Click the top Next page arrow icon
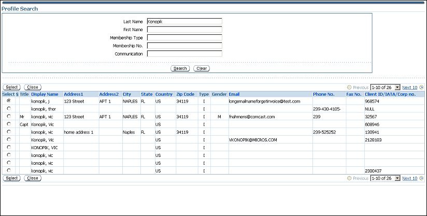The image size is (427, 216). [x=421, y=88]
